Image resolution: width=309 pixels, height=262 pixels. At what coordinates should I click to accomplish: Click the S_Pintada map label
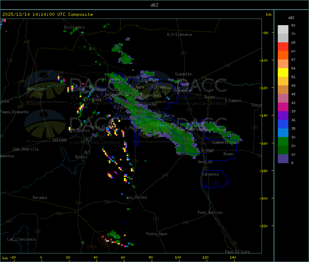click(92, 99)
